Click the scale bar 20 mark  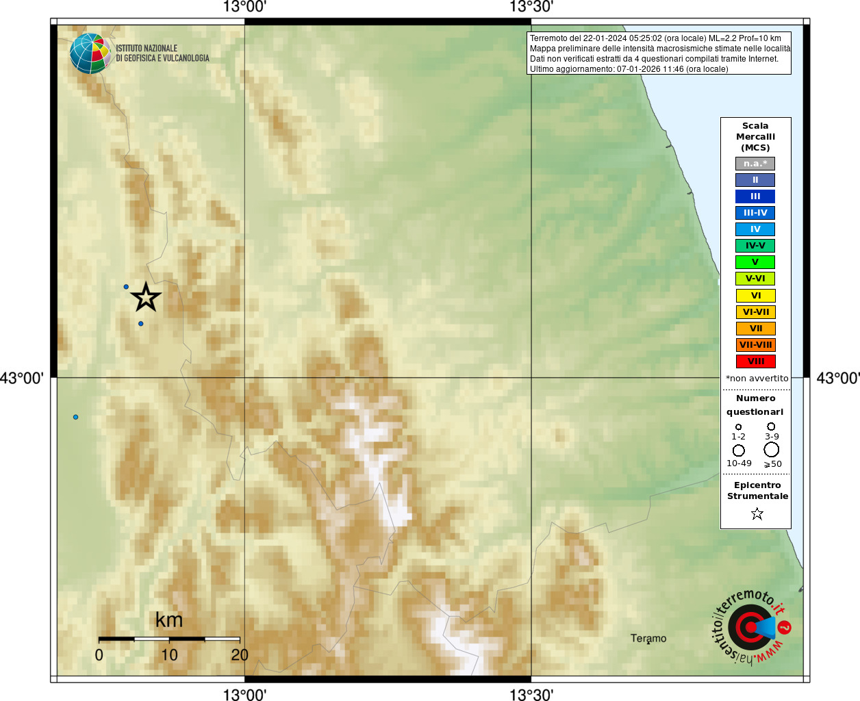pos(240,655)
